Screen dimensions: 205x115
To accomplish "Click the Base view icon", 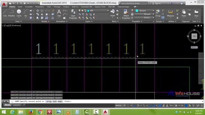I will tap(196, 13).
